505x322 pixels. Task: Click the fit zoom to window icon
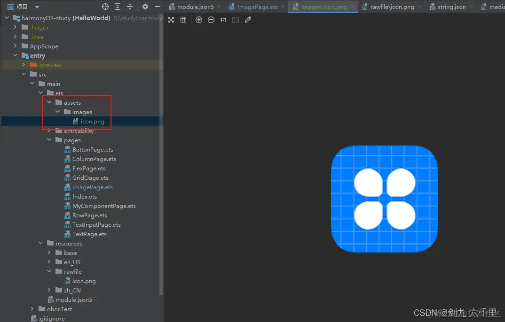(x=236, y=20)
